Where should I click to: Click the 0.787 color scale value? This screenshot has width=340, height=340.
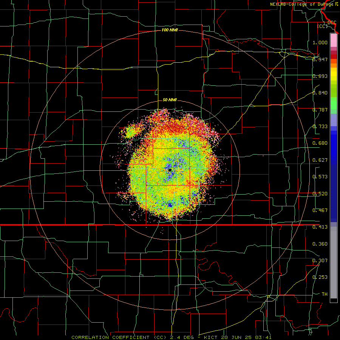pos(320,110)
